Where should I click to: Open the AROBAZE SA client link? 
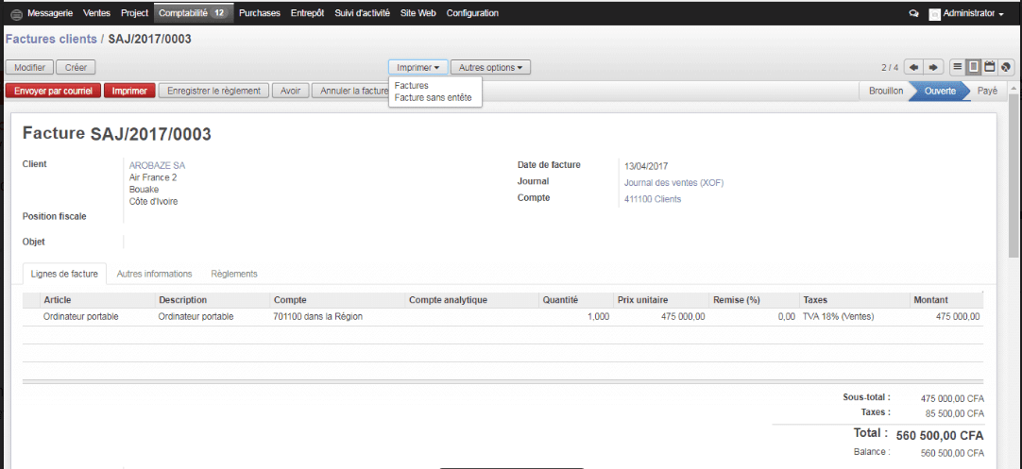[x=157, y=165]
